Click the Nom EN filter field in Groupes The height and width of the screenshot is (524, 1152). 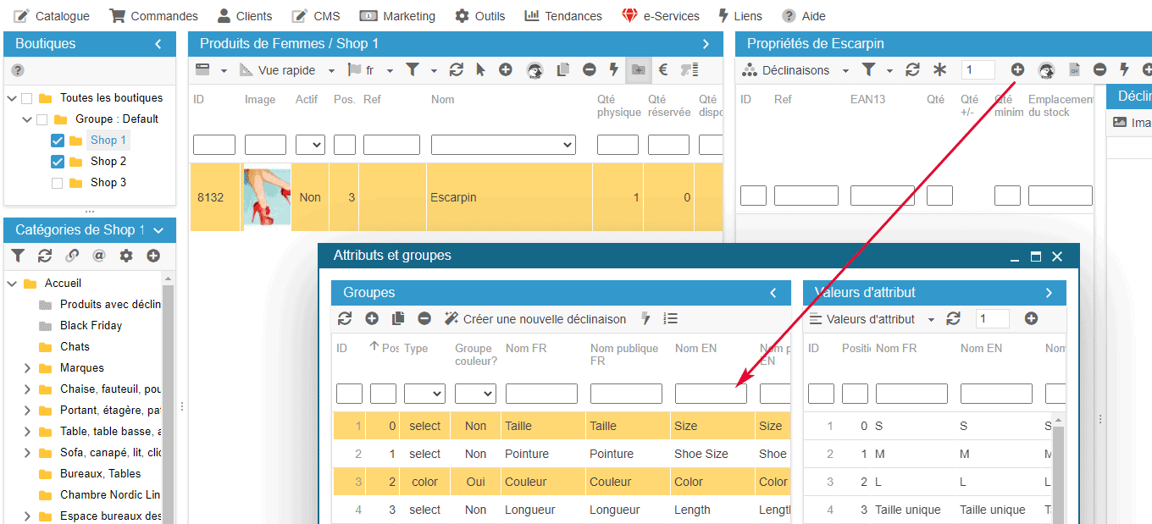tap(710, 394)
